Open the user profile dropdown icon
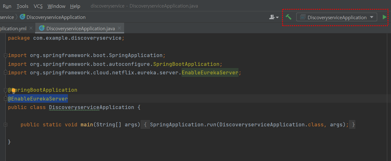Image resolution: width=391 pixels, height=161 pixels. (274, 17)
